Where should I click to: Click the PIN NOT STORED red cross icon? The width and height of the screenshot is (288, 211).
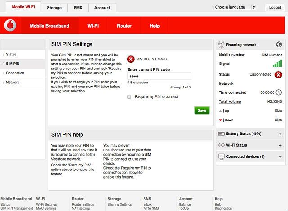click(x=131, y=59)
